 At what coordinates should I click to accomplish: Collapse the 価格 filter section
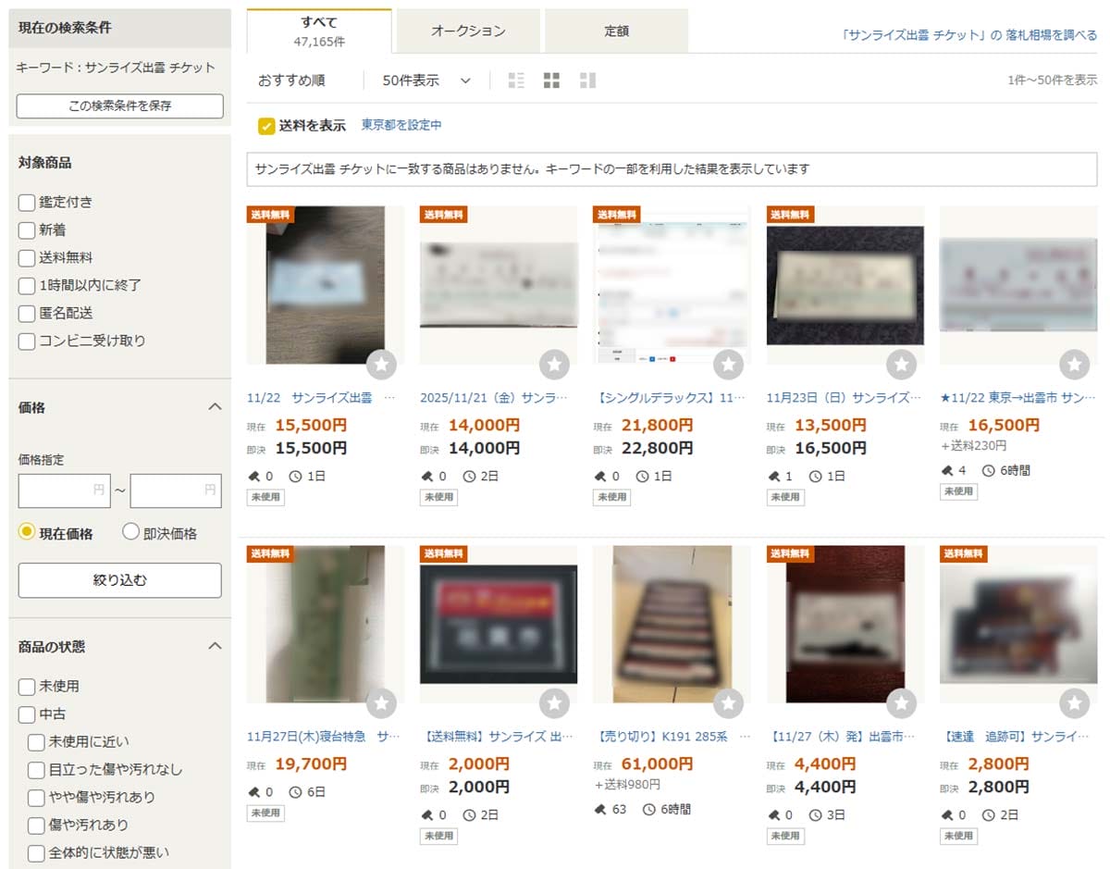click(215, 407)
